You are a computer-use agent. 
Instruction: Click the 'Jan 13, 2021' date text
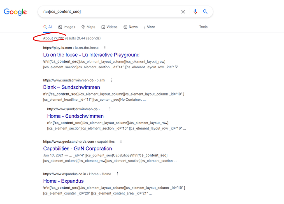[x=53, y=155]
